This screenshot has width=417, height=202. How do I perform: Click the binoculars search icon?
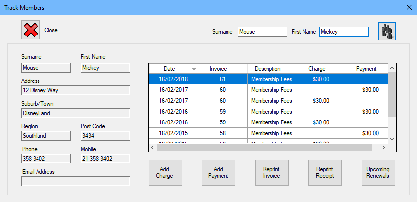pos(387,31)
